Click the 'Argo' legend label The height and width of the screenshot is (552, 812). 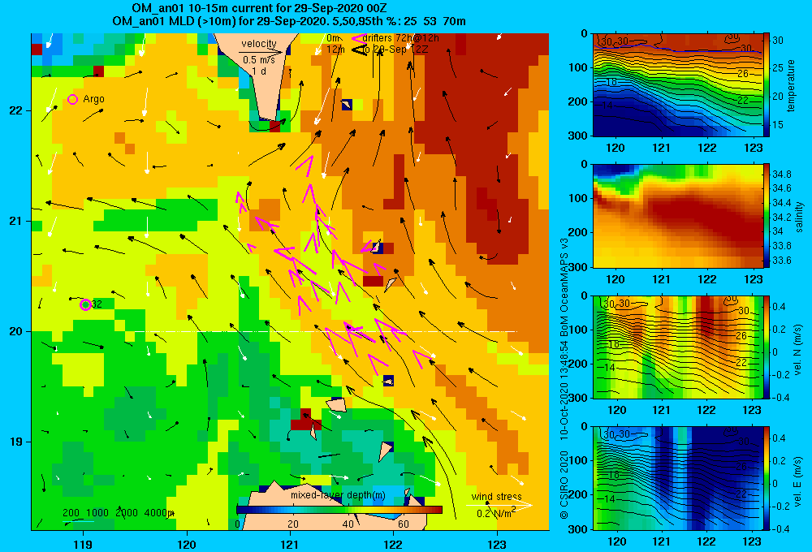click(93, 99)
